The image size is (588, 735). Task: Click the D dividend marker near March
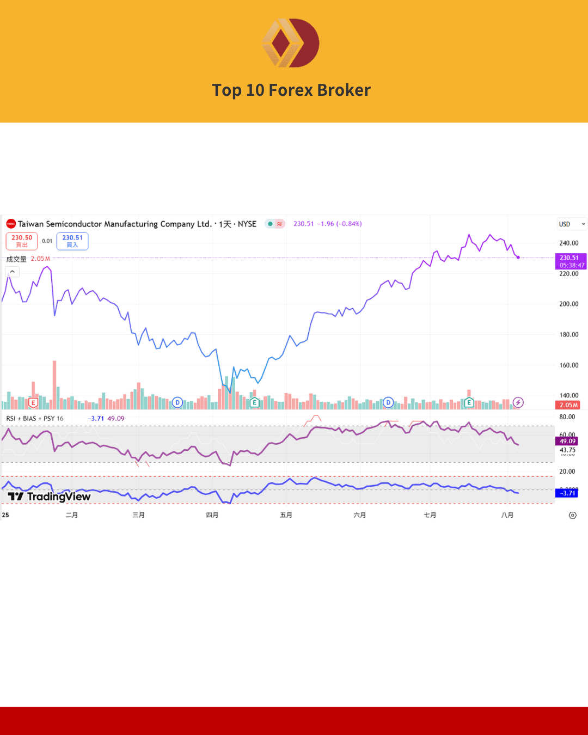coord(177,403)
